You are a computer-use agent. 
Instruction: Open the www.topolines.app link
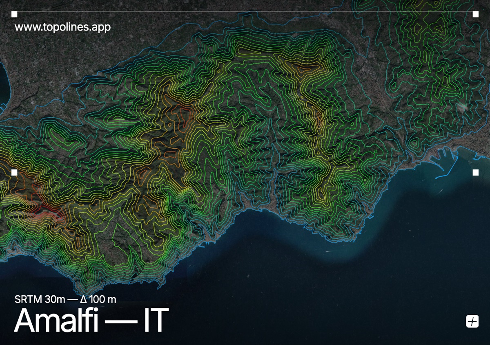tap(62, 27)
